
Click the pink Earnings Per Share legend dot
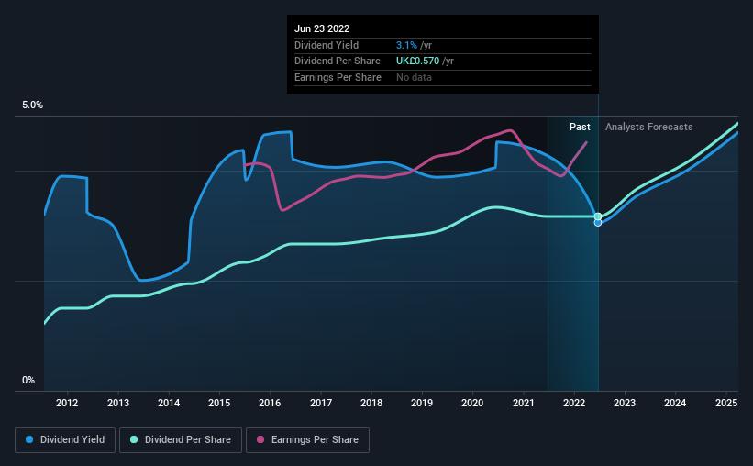tap(260, 439)
